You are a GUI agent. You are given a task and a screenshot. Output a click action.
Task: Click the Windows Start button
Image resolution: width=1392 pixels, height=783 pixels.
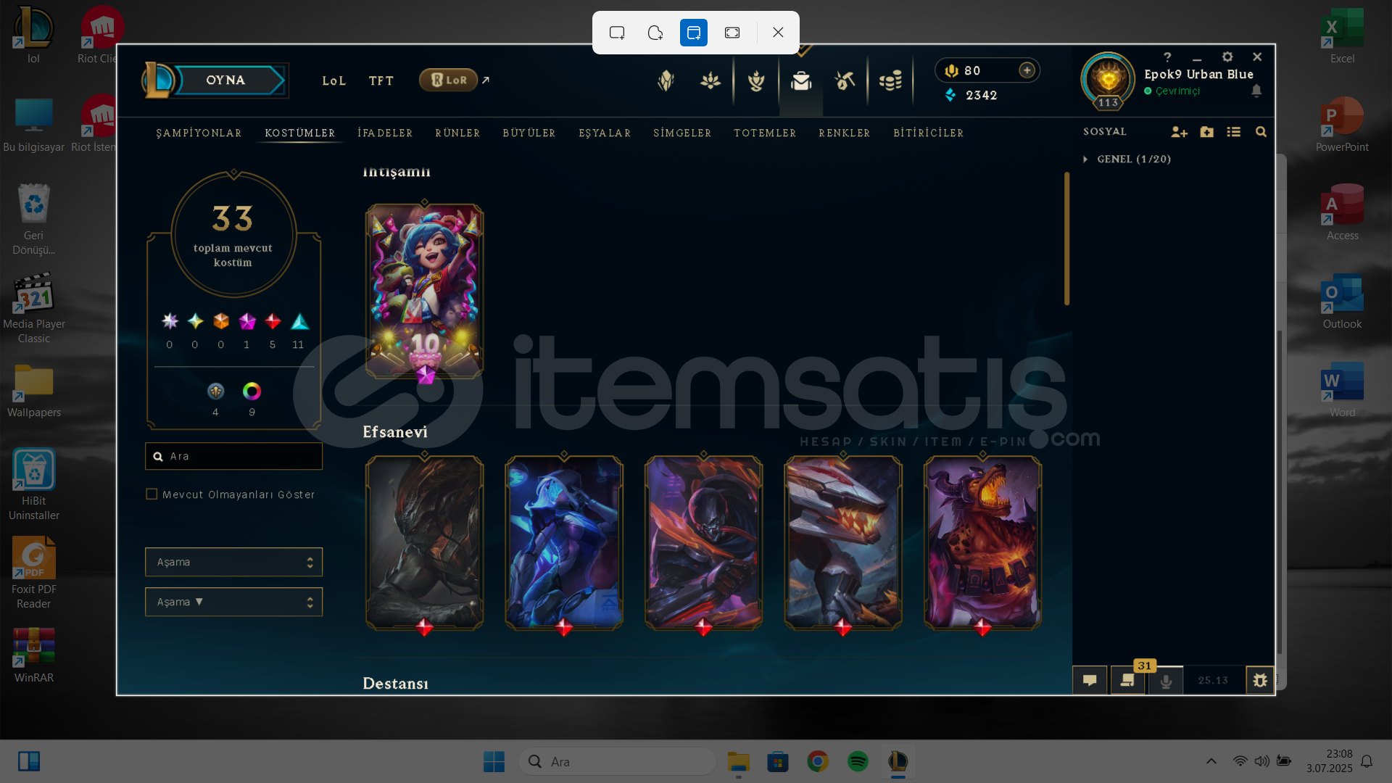tap(494, 761)
